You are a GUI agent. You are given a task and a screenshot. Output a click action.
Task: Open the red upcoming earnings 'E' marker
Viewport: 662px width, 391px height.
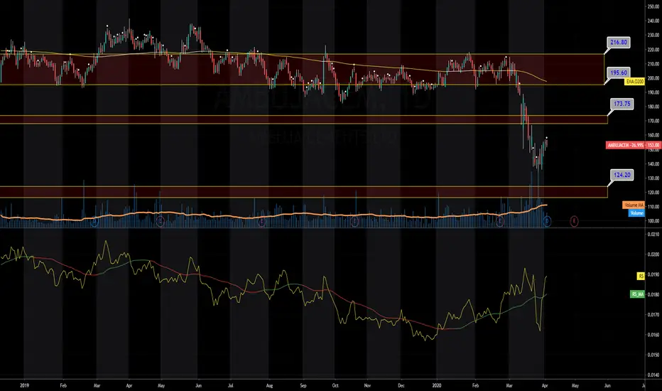click(574, 221)
